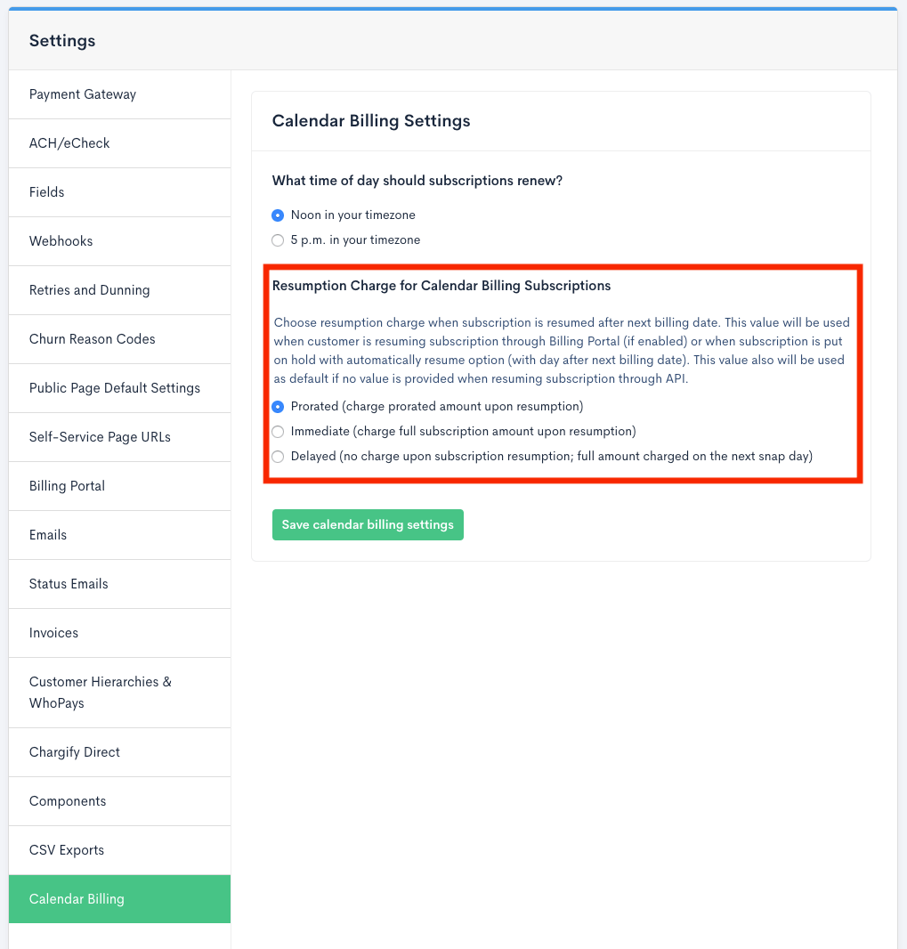The height and width of the screenshot is (949, 907).
Task: Select the Noon in your timezone option
Action: 279,215
